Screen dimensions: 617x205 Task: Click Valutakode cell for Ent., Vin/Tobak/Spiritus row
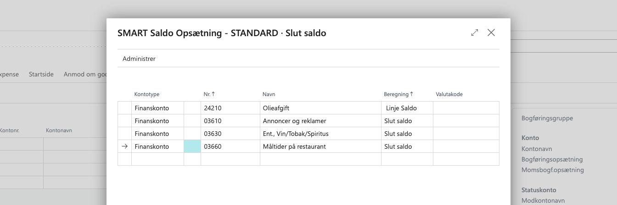point(466,134)
